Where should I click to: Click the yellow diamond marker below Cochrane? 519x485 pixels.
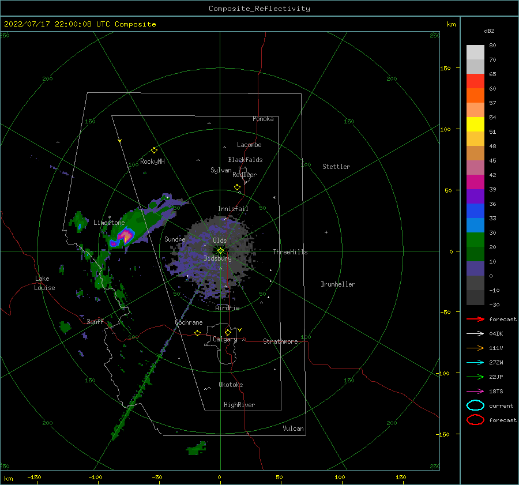click(197, 333)
